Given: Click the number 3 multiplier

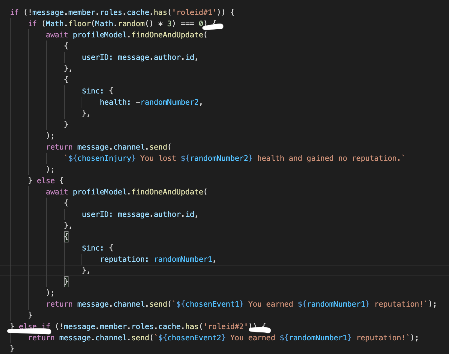Looking at the screenshot, I should pyautogui.click(x=169, y=24).
